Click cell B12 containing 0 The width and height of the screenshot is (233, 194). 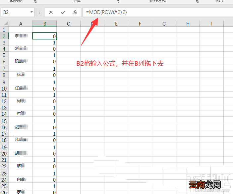tap(45, 101)
